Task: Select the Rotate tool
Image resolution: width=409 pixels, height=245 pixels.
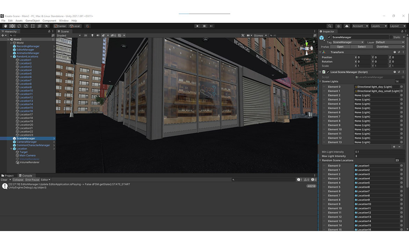Action: click(x=19, y=26)
